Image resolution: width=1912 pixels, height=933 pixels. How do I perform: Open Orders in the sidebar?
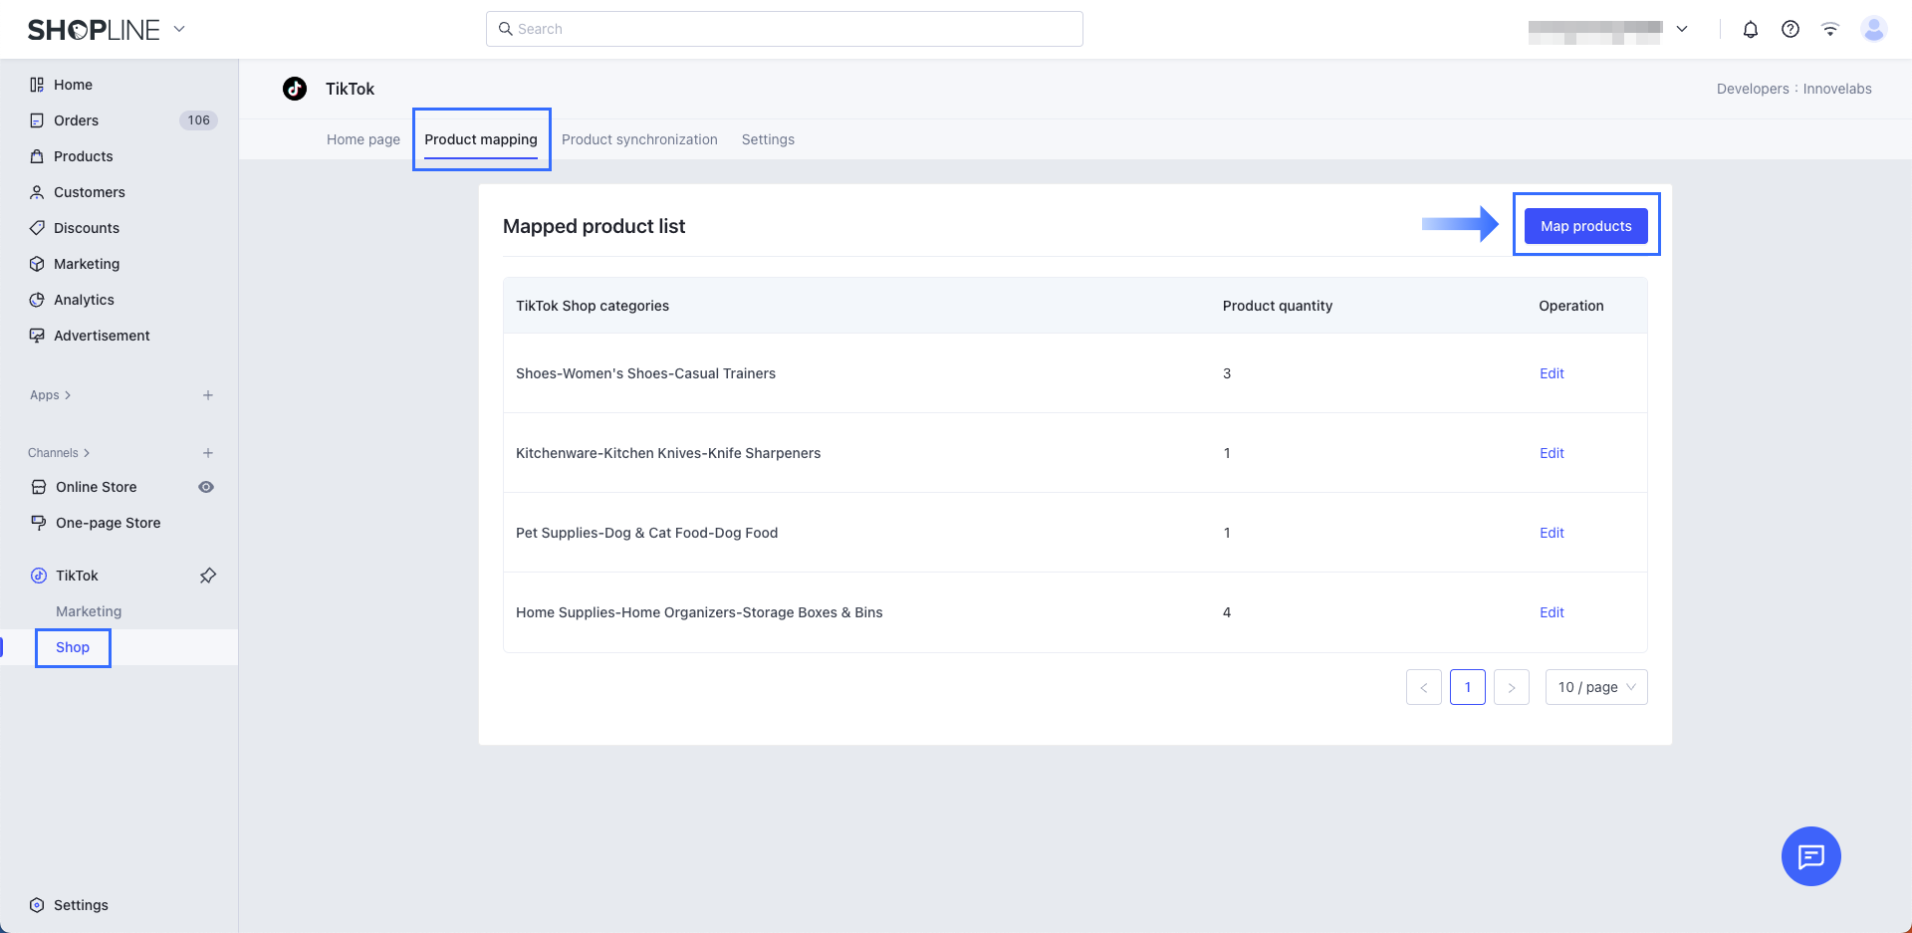pyautogui.click(x=77, y=120)
